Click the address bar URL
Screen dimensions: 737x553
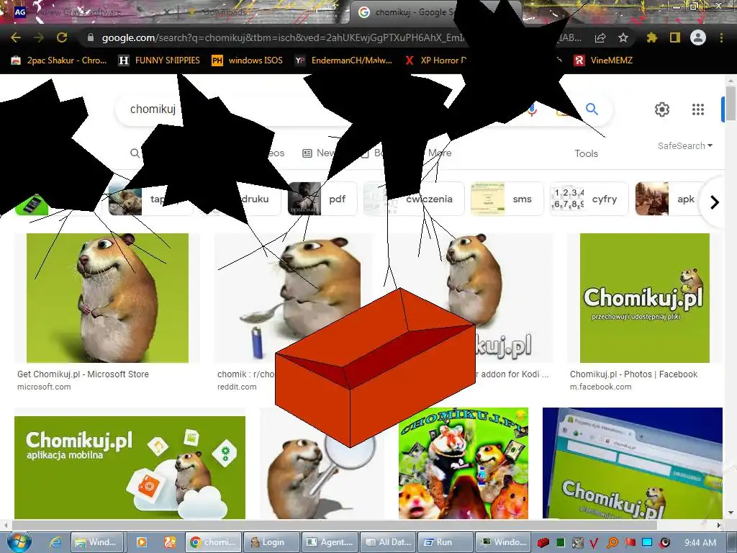[282, 37]
